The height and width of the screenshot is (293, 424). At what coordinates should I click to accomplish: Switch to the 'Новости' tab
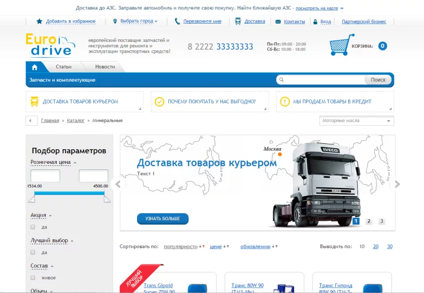(x=105, y=67)
